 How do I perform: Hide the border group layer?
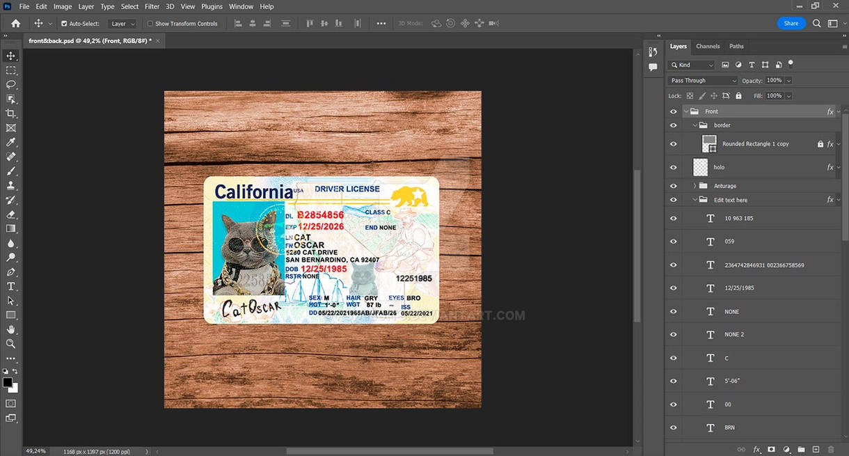[673, 125]
